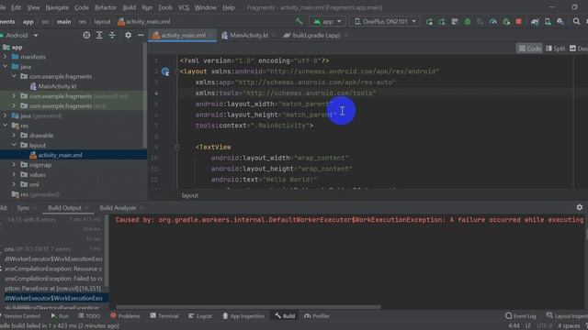Click the Apply Code Changes icon
The image size is (588, 330).
click(455, 22)
